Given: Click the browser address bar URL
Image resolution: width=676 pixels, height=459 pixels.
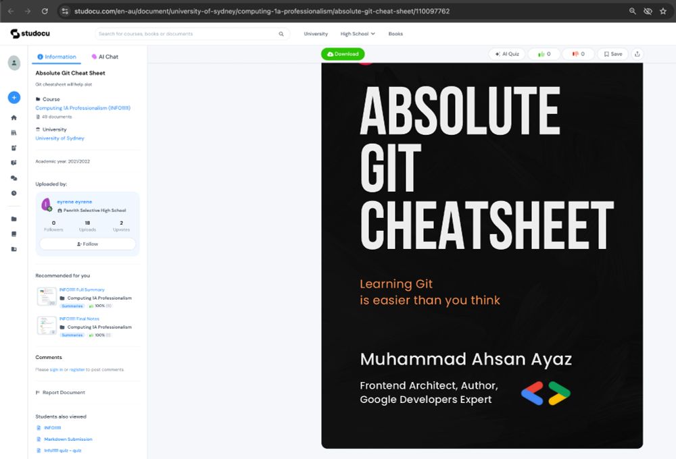Looking at the screenshot, I should click(262, 11).
